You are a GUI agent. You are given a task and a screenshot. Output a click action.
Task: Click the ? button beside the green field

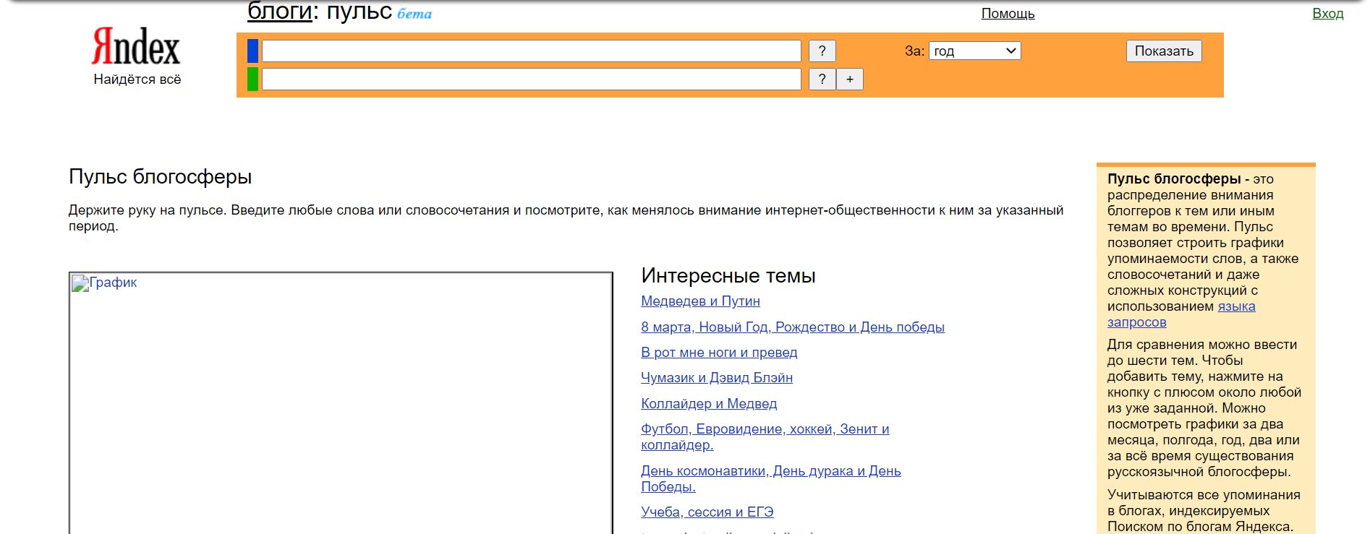coord(822,79)
